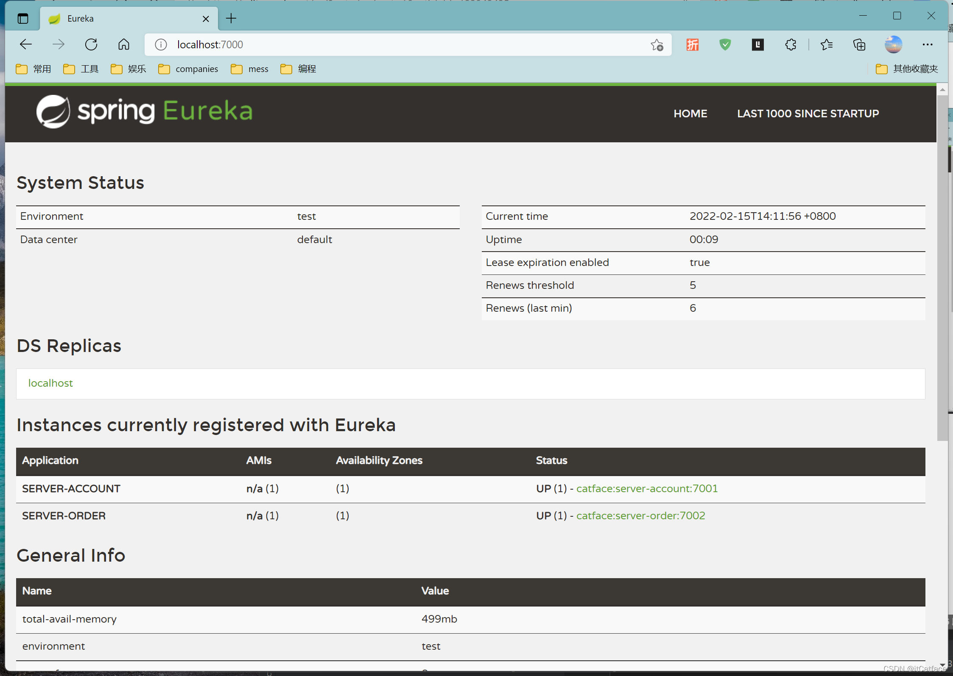Click the vertical page scrollbar thumb
The height and width of the screenshot is (676, 953).
[942, 268]
